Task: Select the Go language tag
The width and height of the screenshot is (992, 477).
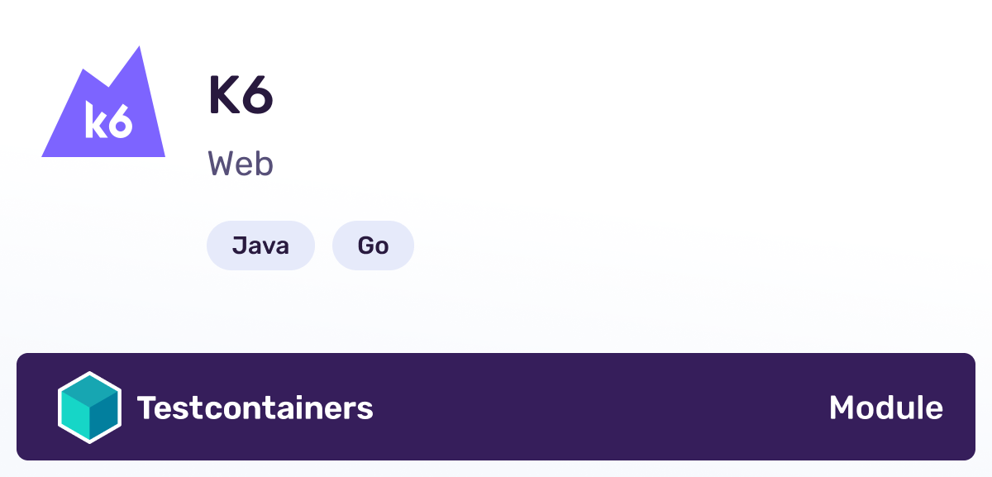Action: tap(373, 245)
